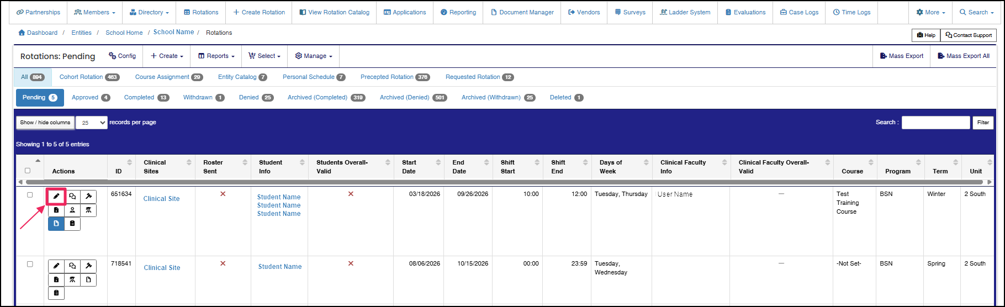Open the Search dropdown in top bar
The image size is (1005, 307).
(x=977, y=12)
